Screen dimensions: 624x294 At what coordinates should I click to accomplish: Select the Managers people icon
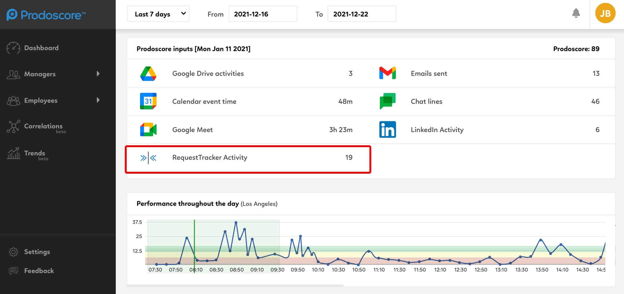[13, 74]
